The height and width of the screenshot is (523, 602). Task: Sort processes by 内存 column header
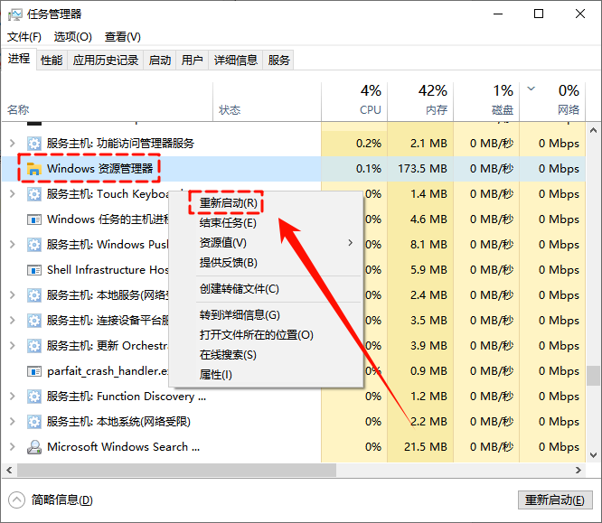tap(432, 99)
